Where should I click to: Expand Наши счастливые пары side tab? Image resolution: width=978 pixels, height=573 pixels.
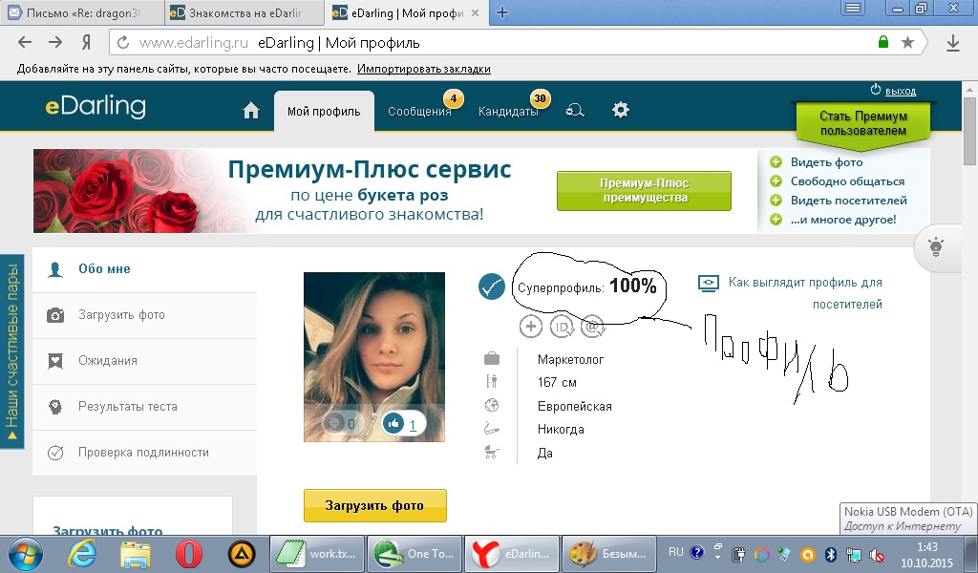[x=11, y=351]
